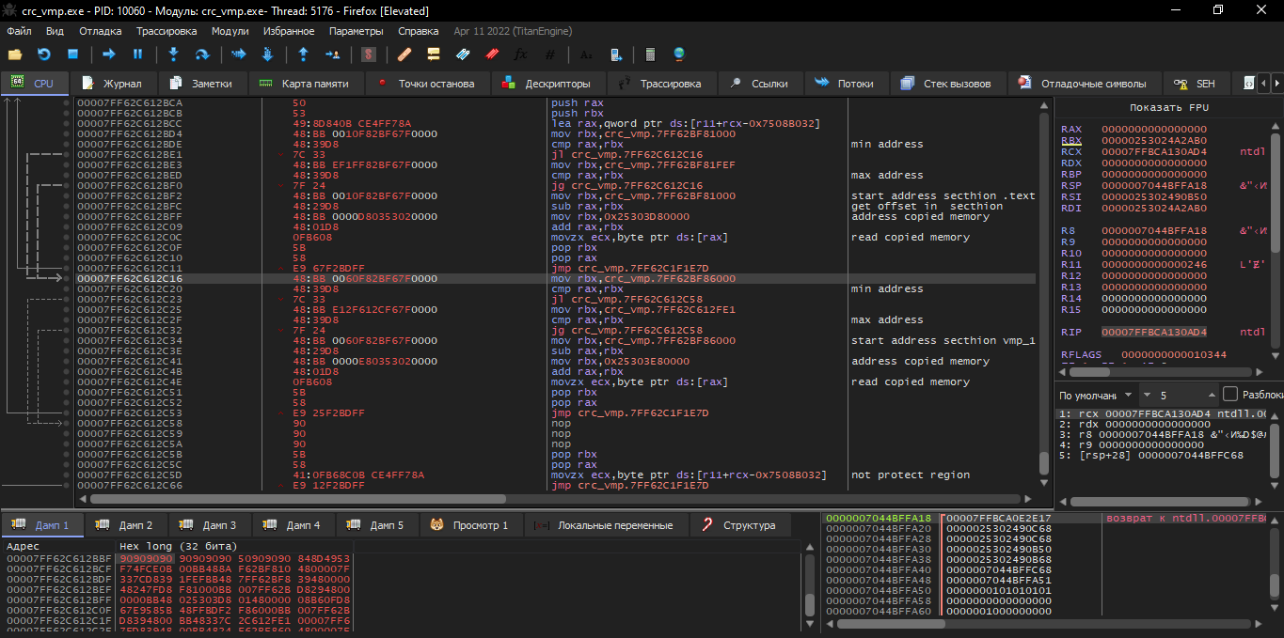The image size is (1284, 638).
Task: Click the Step Over toolbar icon
Action: point(201,54)
